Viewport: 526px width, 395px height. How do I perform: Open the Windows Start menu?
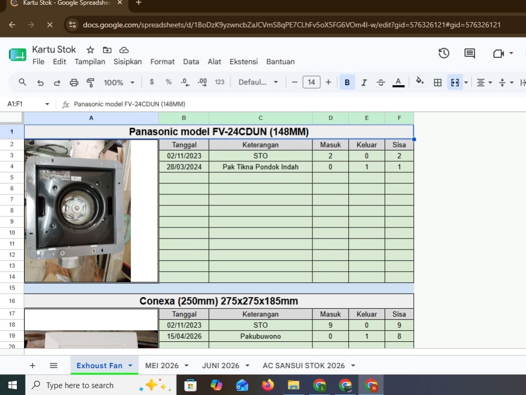(13, 385)
